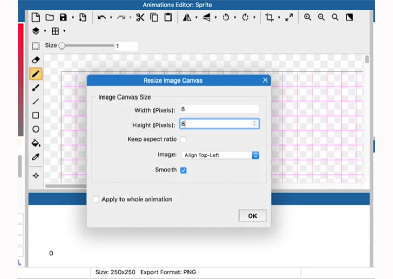Rotate the image clockwise
The image size is (393, 279).
point(245,18)
